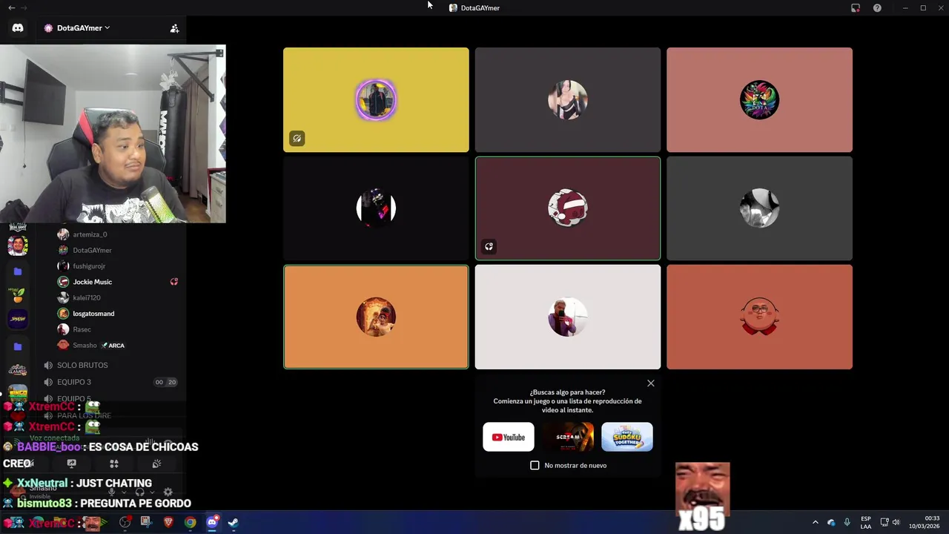Screen dimensions: 949x534
Task: Open the Help question mark icon
Action: coord(878,8)
